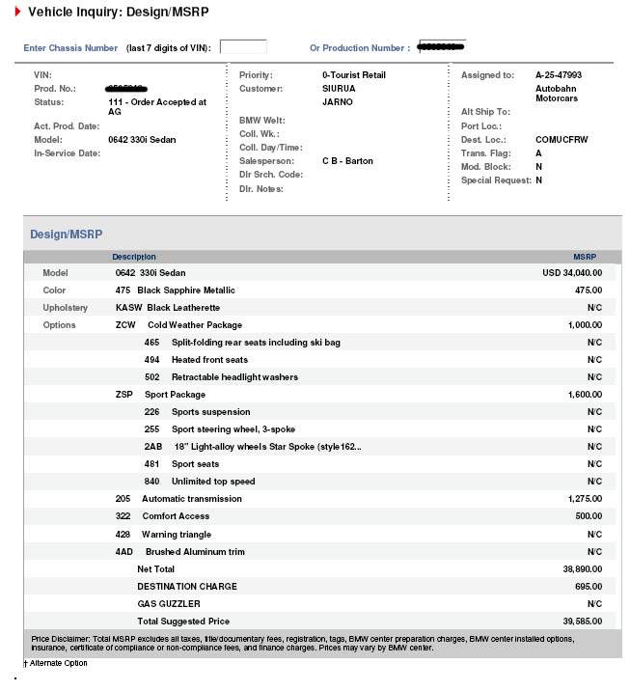
Task: Select the '4AD Brushed Aluminum trim' row
Action: coord(320,552)
